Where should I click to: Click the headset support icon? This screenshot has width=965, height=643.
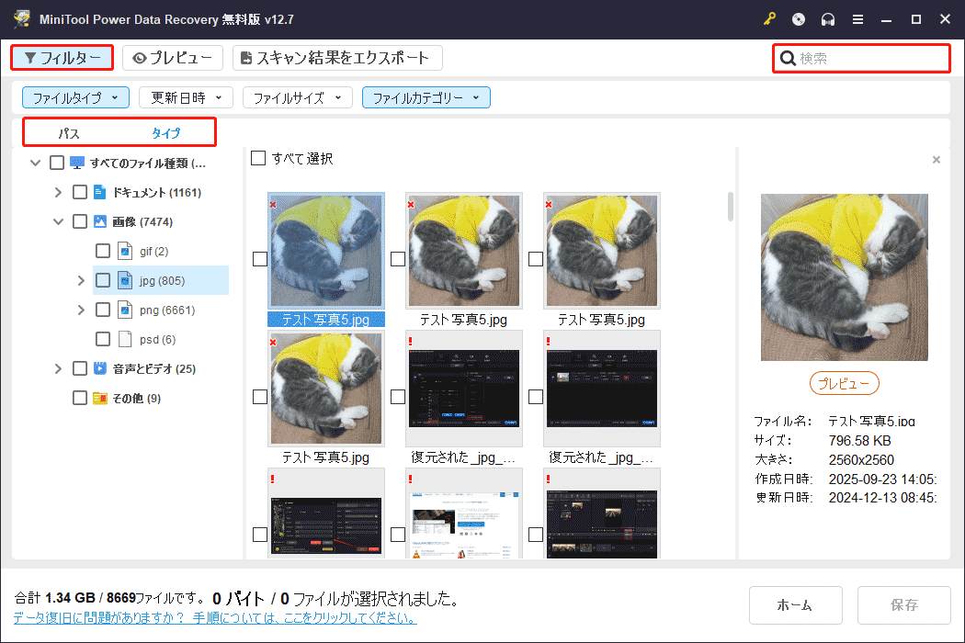pos(827,18)
